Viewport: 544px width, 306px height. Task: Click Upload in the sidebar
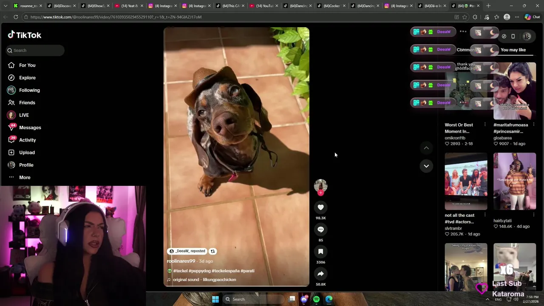[x=21, y=153]
